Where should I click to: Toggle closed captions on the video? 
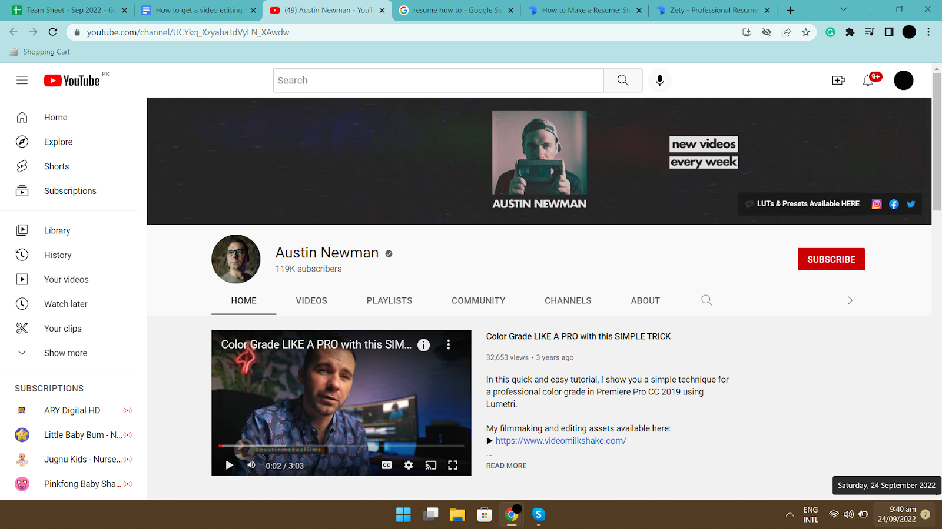[x=386, y=466]
